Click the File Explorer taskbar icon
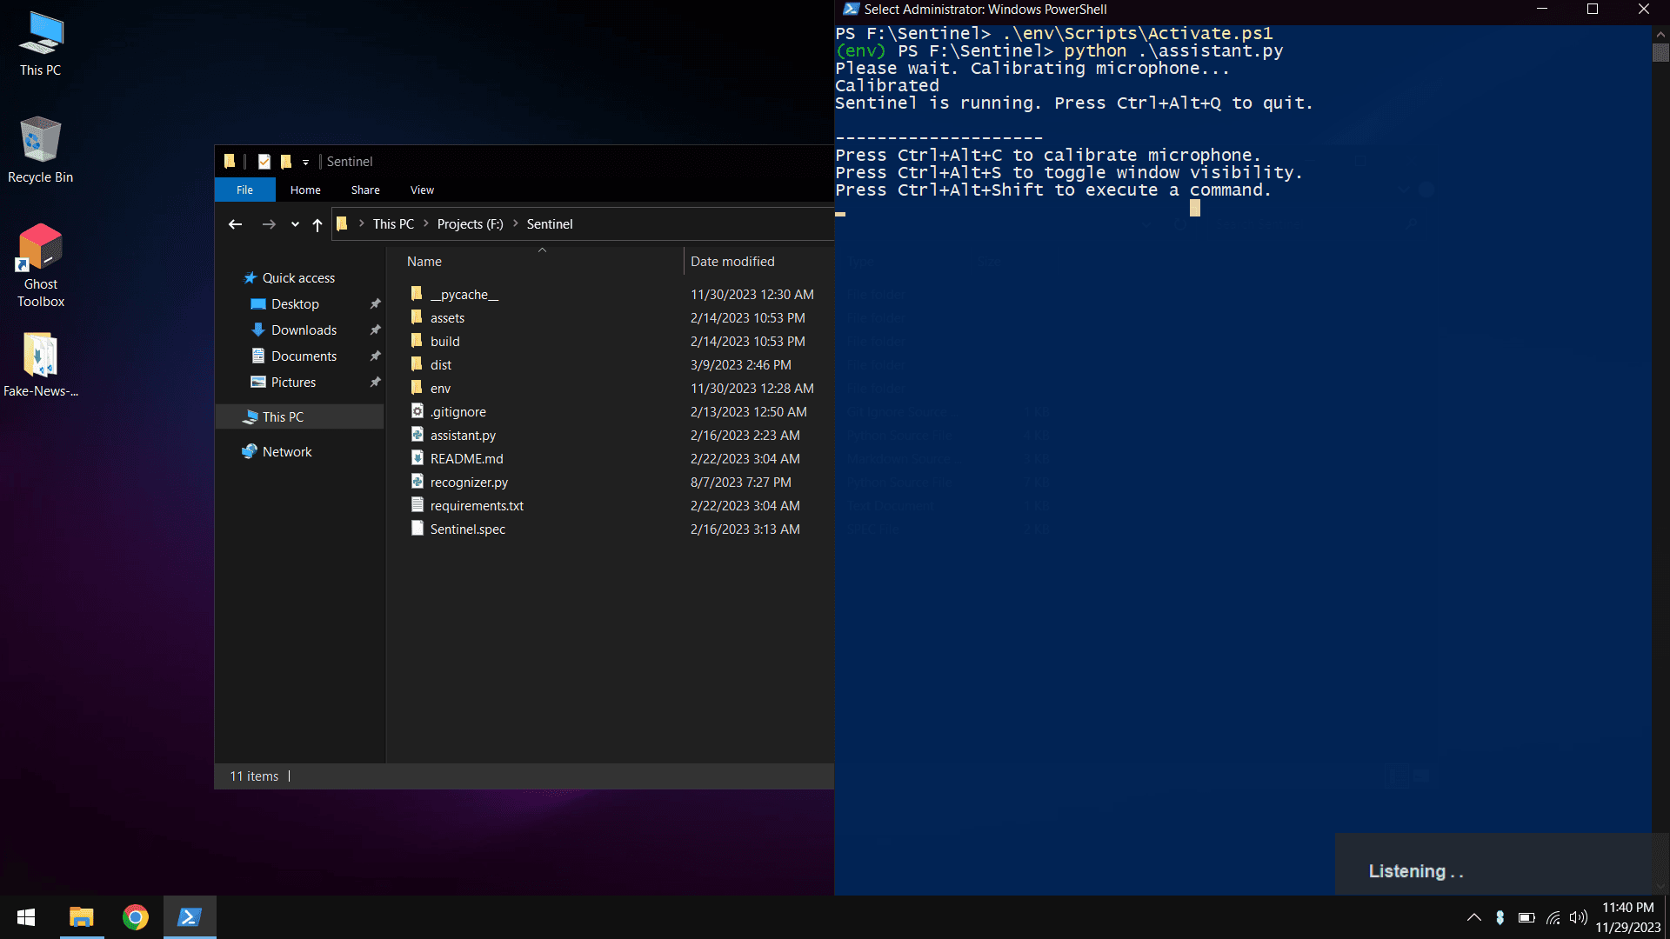This screenshot has width=1670, height=939. (80, 917)
